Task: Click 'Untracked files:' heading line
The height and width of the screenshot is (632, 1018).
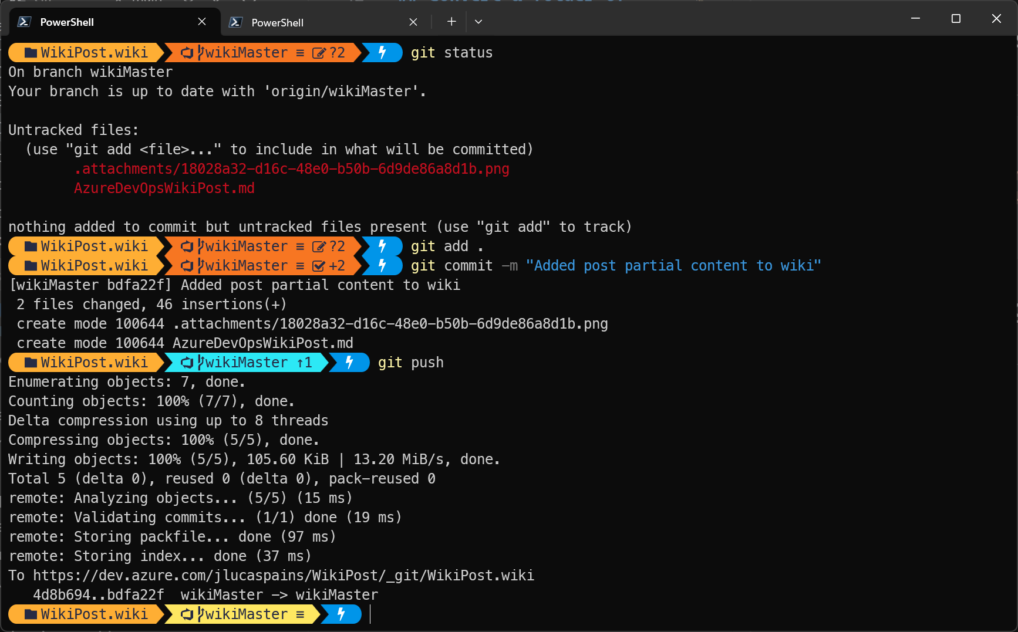Action: (x=73, y=130)
